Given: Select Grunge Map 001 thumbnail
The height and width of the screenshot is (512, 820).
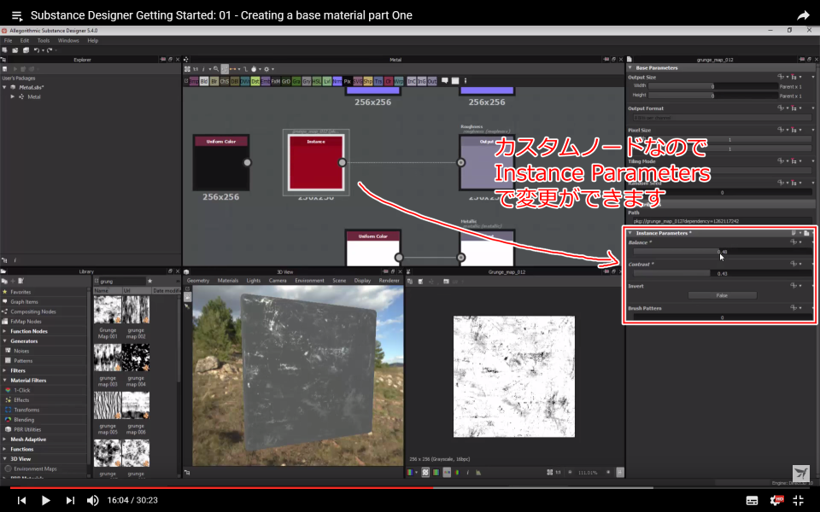Looking at the screenshot, I should click(x=108, y=309).
